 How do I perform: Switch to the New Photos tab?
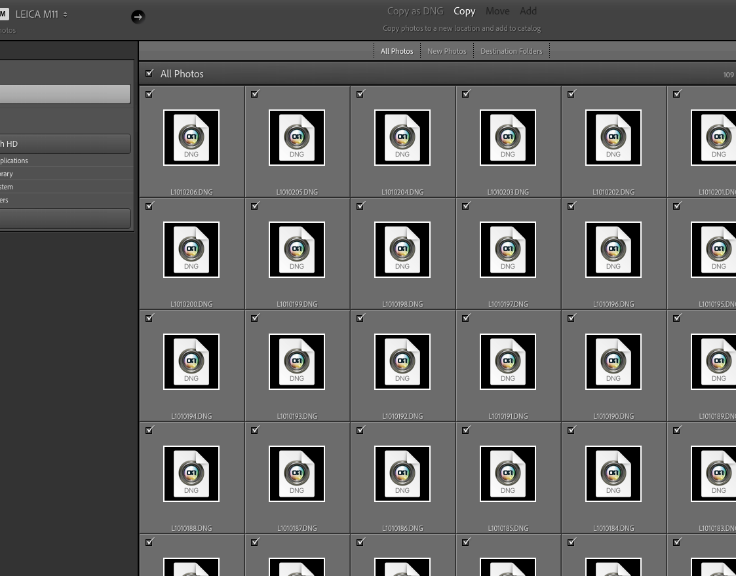447,51
